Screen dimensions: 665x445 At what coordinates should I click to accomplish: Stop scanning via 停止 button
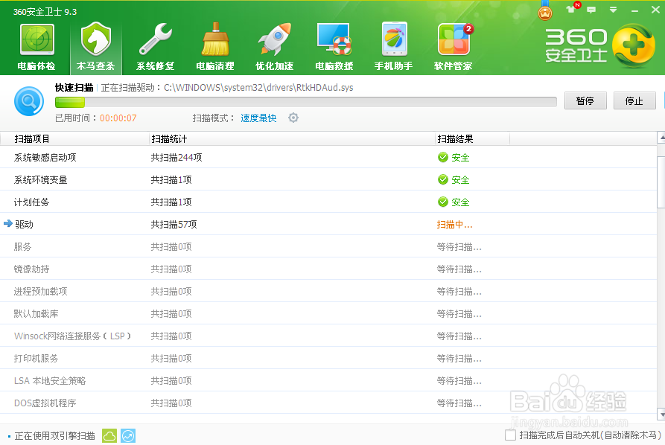634,100
